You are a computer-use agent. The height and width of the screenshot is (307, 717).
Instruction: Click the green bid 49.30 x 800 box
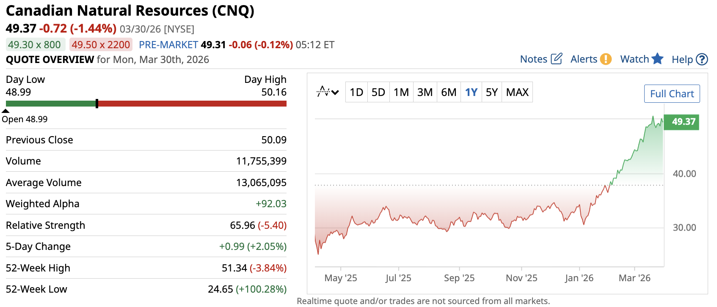[34, 45]
